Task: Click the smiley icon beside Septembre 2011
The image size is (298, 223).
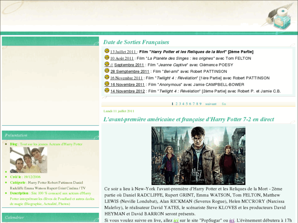Action: [107, 64]
